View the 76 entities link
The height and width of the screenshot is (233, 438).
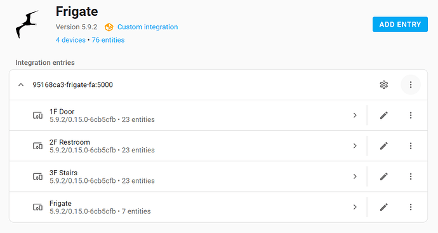(x=108, y=40)
